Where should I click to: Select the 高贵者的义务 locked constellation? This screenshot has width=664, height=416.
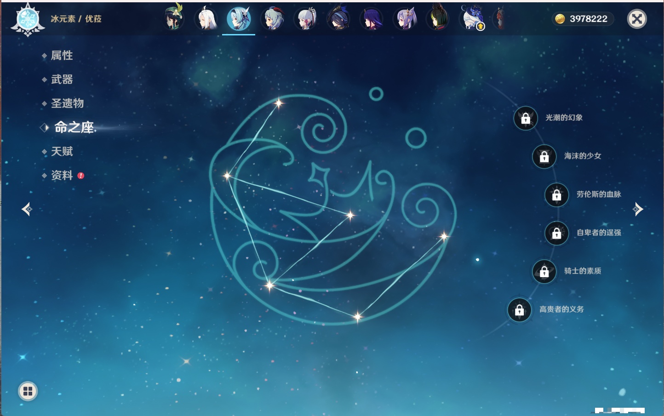pyautogui.click(x=520, y=310)
